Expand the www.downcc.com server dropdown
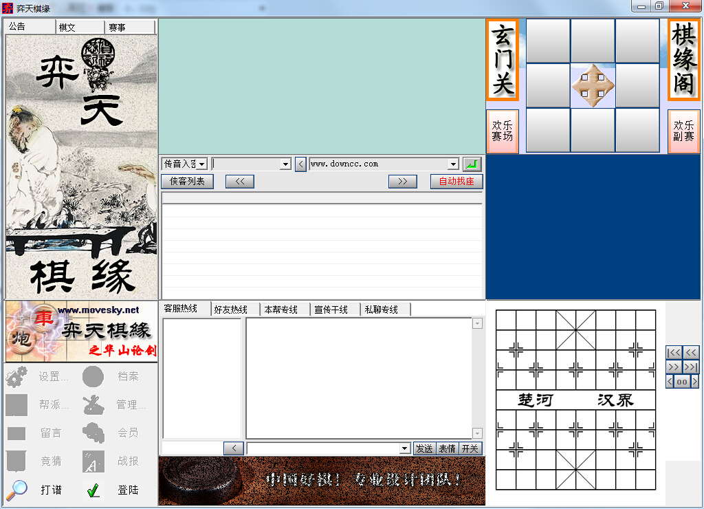Viewport: 704px width, 509px height. coord(453,164)
